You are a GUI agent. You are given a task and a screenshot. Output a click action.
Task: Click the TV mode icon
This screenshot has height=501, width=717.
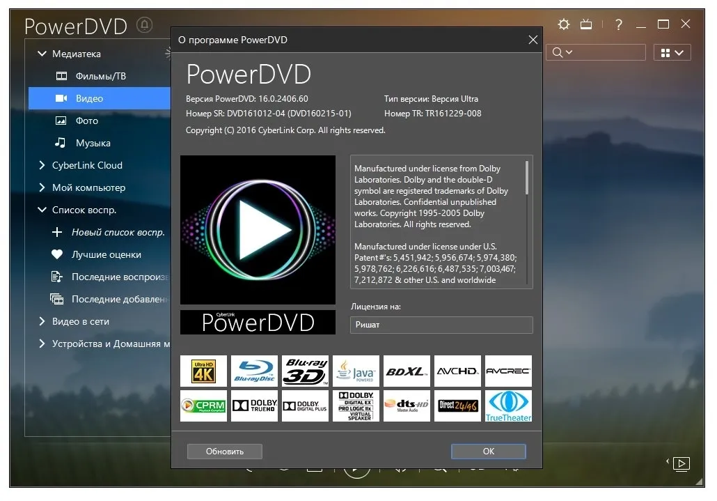pyautogui.click(x=585, y=24)
